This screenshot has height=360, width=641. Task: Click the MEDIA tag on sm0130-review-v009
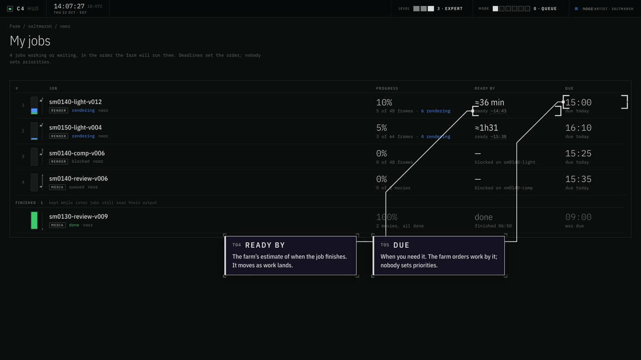[57, 225]
